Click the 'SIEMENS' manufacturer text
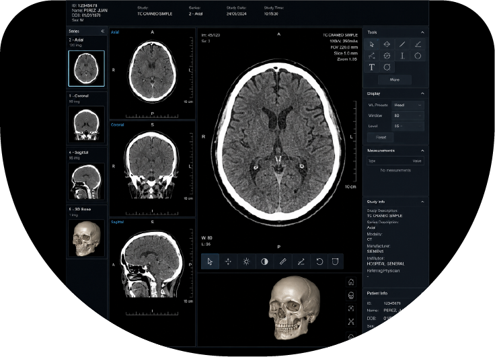The height and width of the screenshot is (357, 495). coord(375,251)
